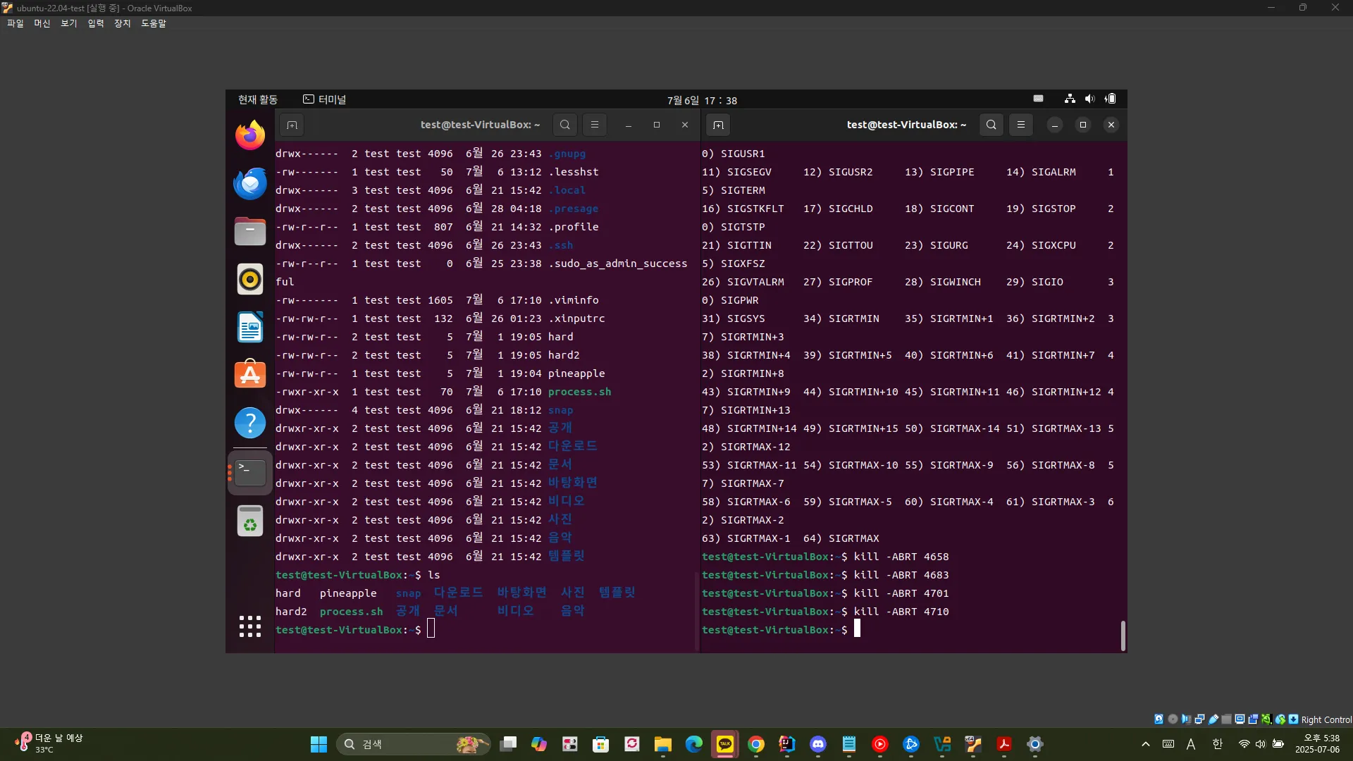
Task: Open Microsoft Edge from the Windows taskbar
Action: tap(694, 744)
